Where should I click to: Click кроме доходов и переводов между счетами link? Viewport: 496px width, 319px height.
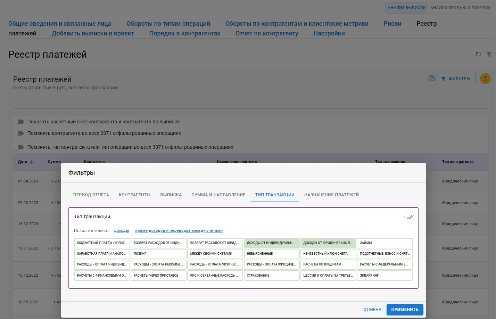tap(179, 231)
